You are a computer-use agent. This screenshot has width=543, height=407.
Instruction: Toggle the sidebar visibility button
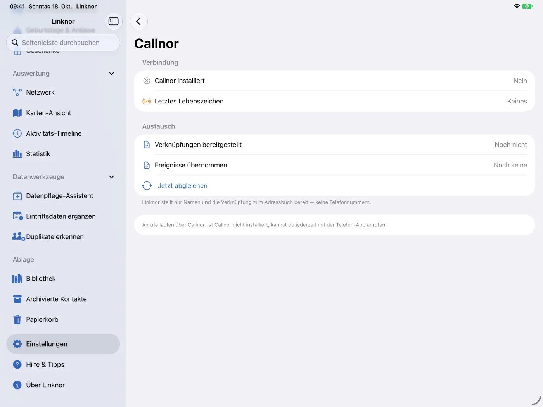pyautogui.click(x=114, y=21)
